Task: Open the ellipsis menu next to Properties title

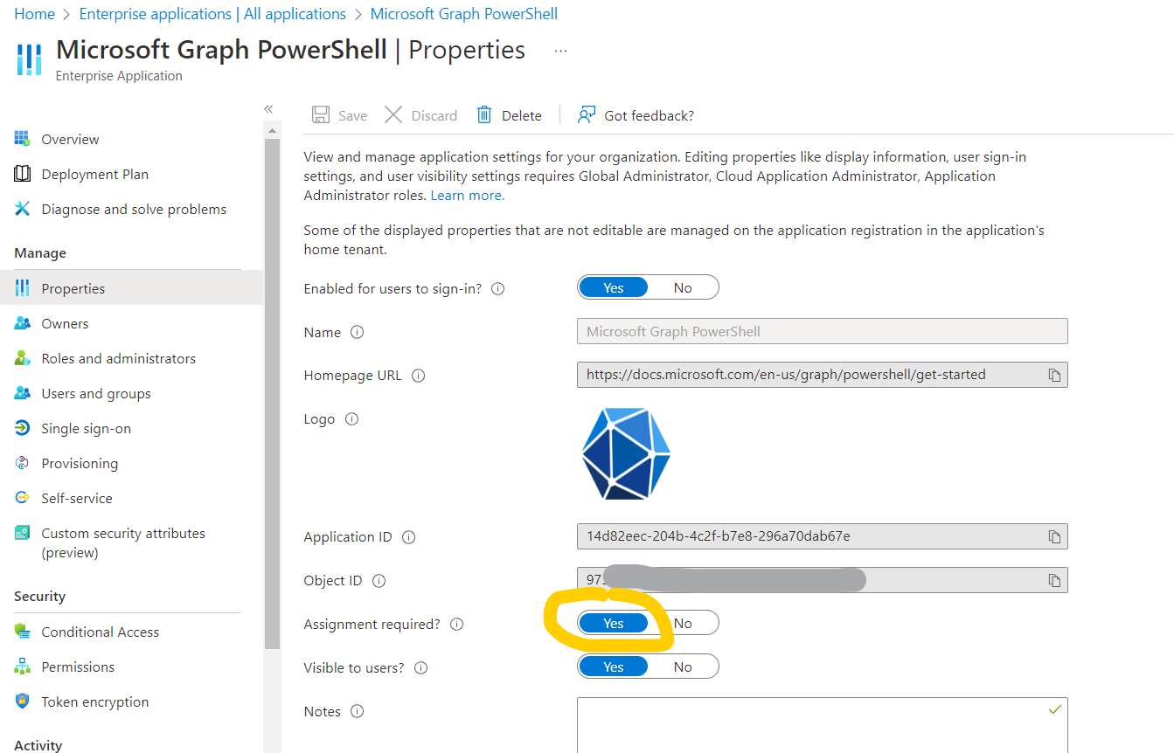Action: point(559,51)
